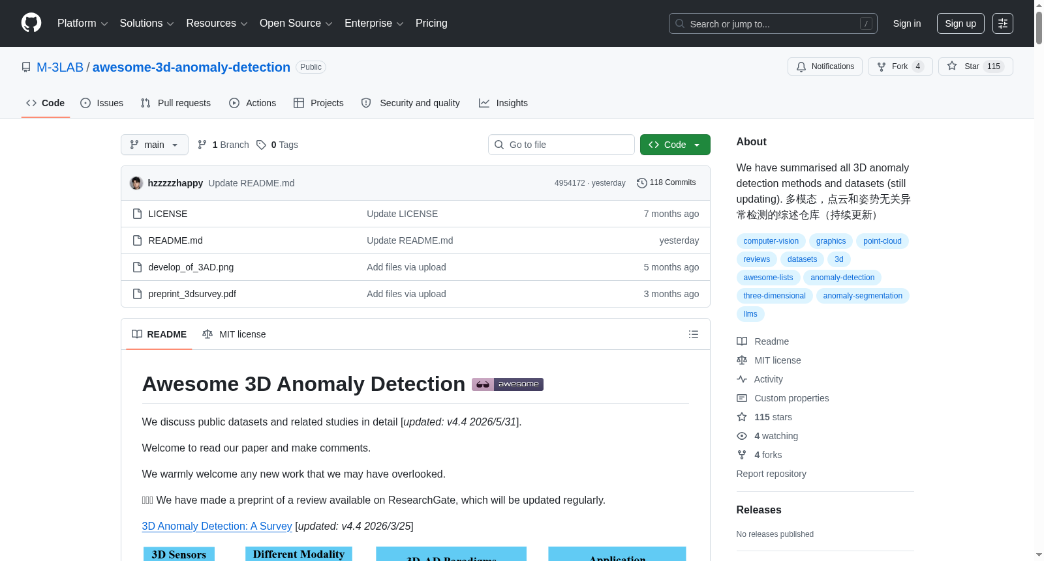Open the GitHub home logo

pyautogui.click(x=31, y=23)
